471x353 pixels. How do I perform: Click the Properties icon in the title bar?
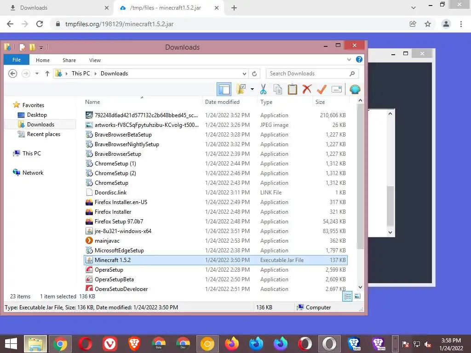[x=22, y=47]
